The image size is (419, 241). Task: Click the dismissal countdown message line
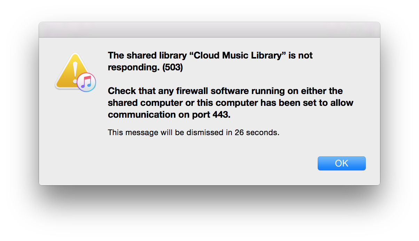(x=193, y=132)
